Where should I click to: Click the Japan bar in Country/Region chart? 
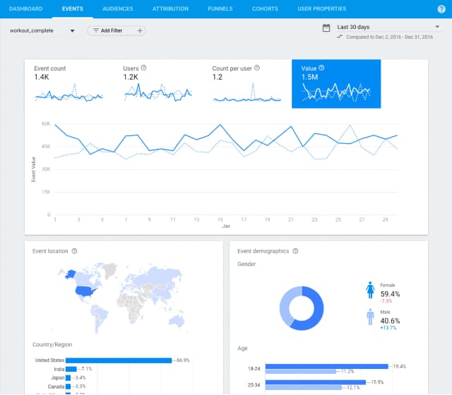(69, 378)
